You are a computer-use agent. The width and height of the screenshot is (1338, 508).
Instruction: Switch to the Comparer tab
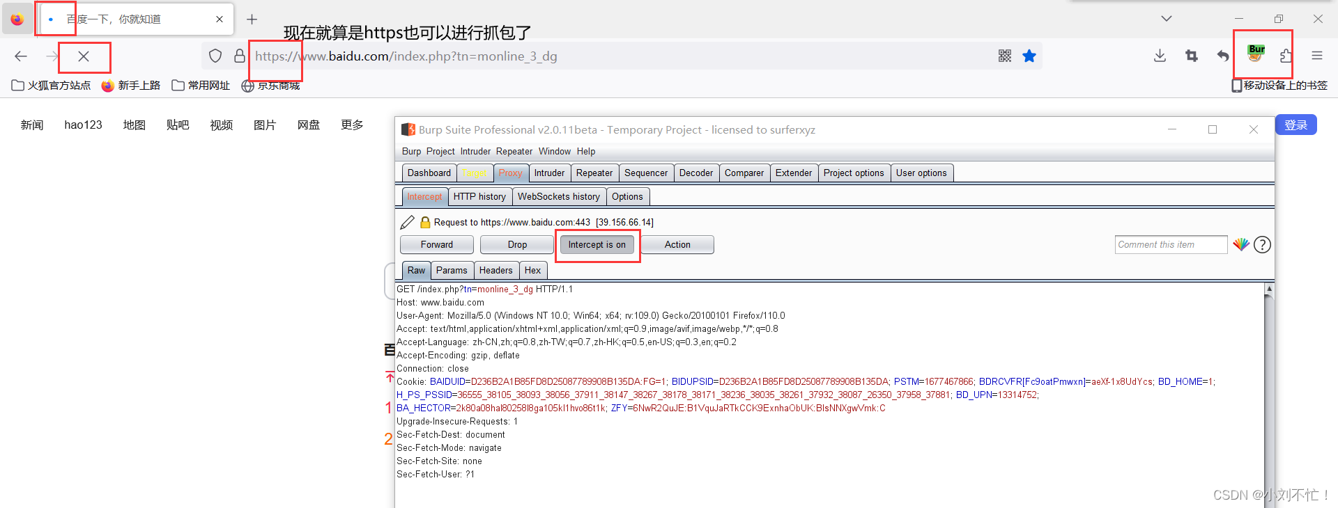744,173
